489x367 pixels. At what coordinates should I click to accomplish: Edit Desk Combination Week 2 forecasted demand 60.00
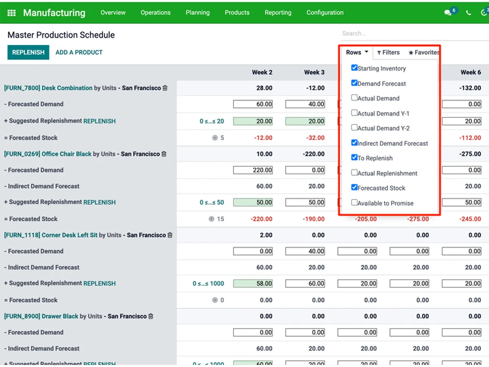(253, 104)
